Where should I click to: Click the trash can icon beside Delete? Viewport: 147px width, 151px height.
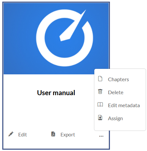pos(100,92)
